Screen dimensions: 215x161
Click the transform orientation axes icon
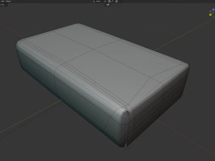94,1
